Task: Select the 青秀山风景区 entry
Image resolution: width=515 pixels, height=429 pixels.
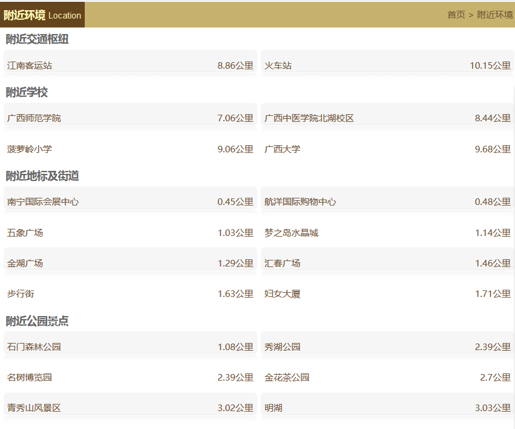Action: 34,408
